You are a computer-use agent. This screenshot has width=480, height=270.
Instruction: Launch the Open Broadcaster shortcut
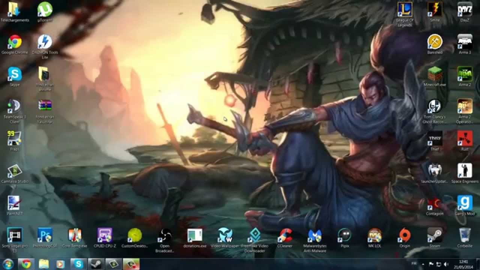[x=165, y=240]
